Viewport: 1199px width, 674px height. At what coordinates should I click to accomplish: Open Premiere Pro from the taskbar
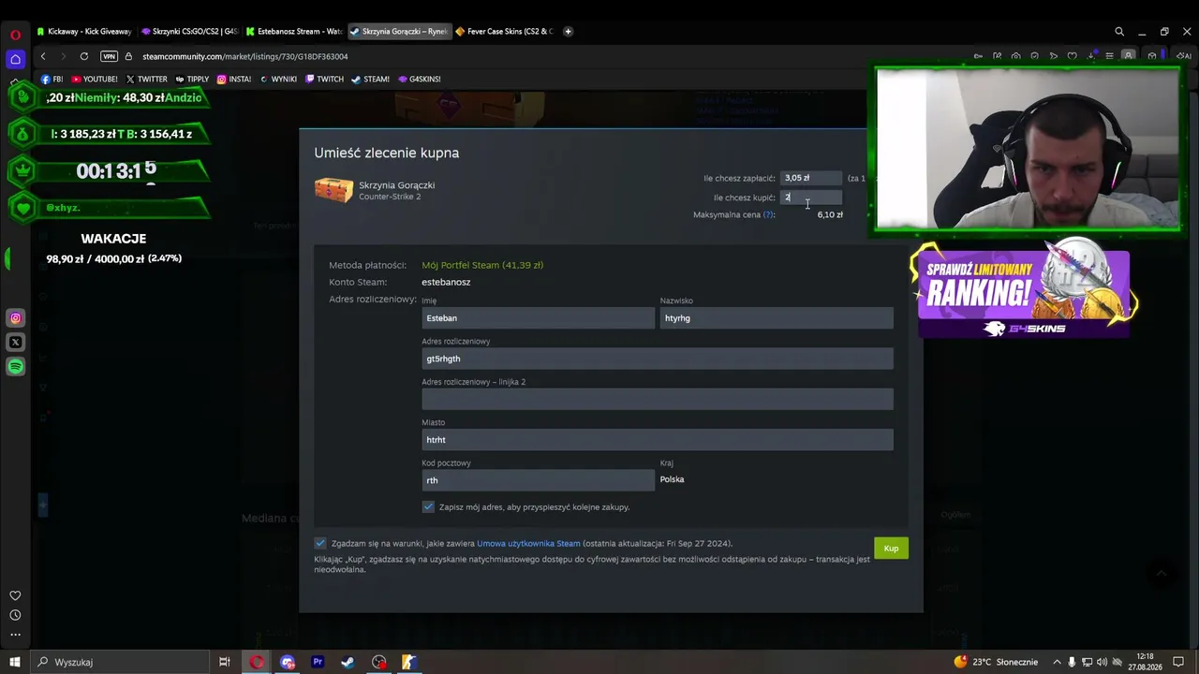click(x=318, y=662)
